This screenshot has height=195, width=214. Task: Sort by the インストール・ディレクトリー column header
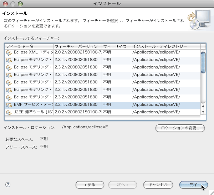click(x=166, y=46)
